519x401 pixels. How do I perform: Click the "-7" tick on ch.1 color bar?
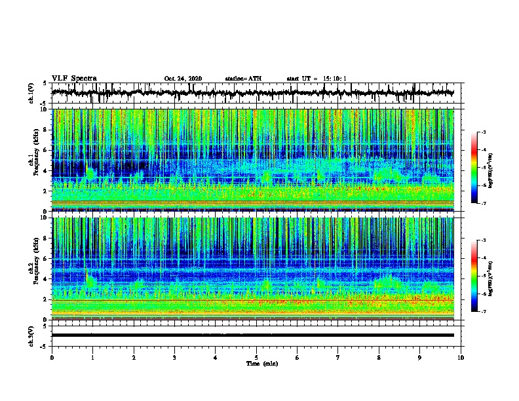(x=483, y=203)
